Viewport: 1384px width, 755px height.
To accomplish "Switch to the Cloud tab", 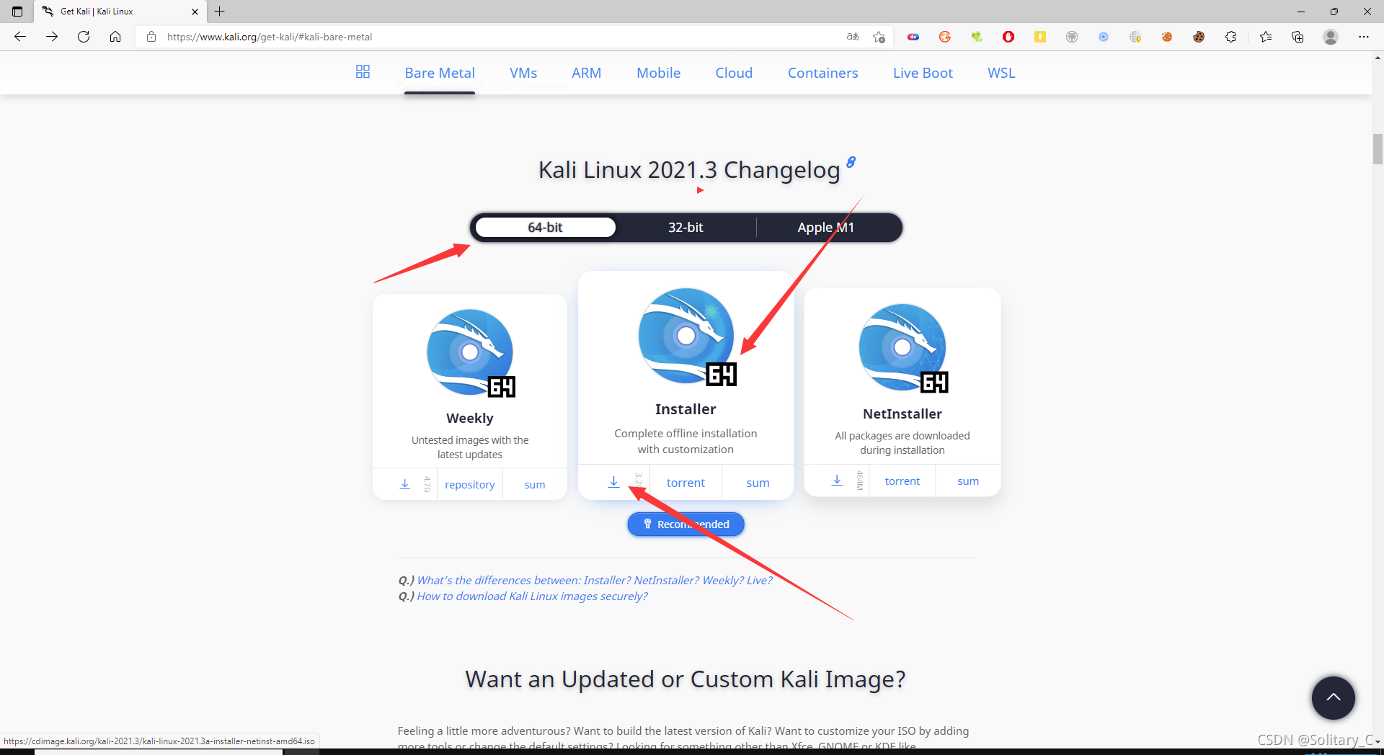I will 734,73.
